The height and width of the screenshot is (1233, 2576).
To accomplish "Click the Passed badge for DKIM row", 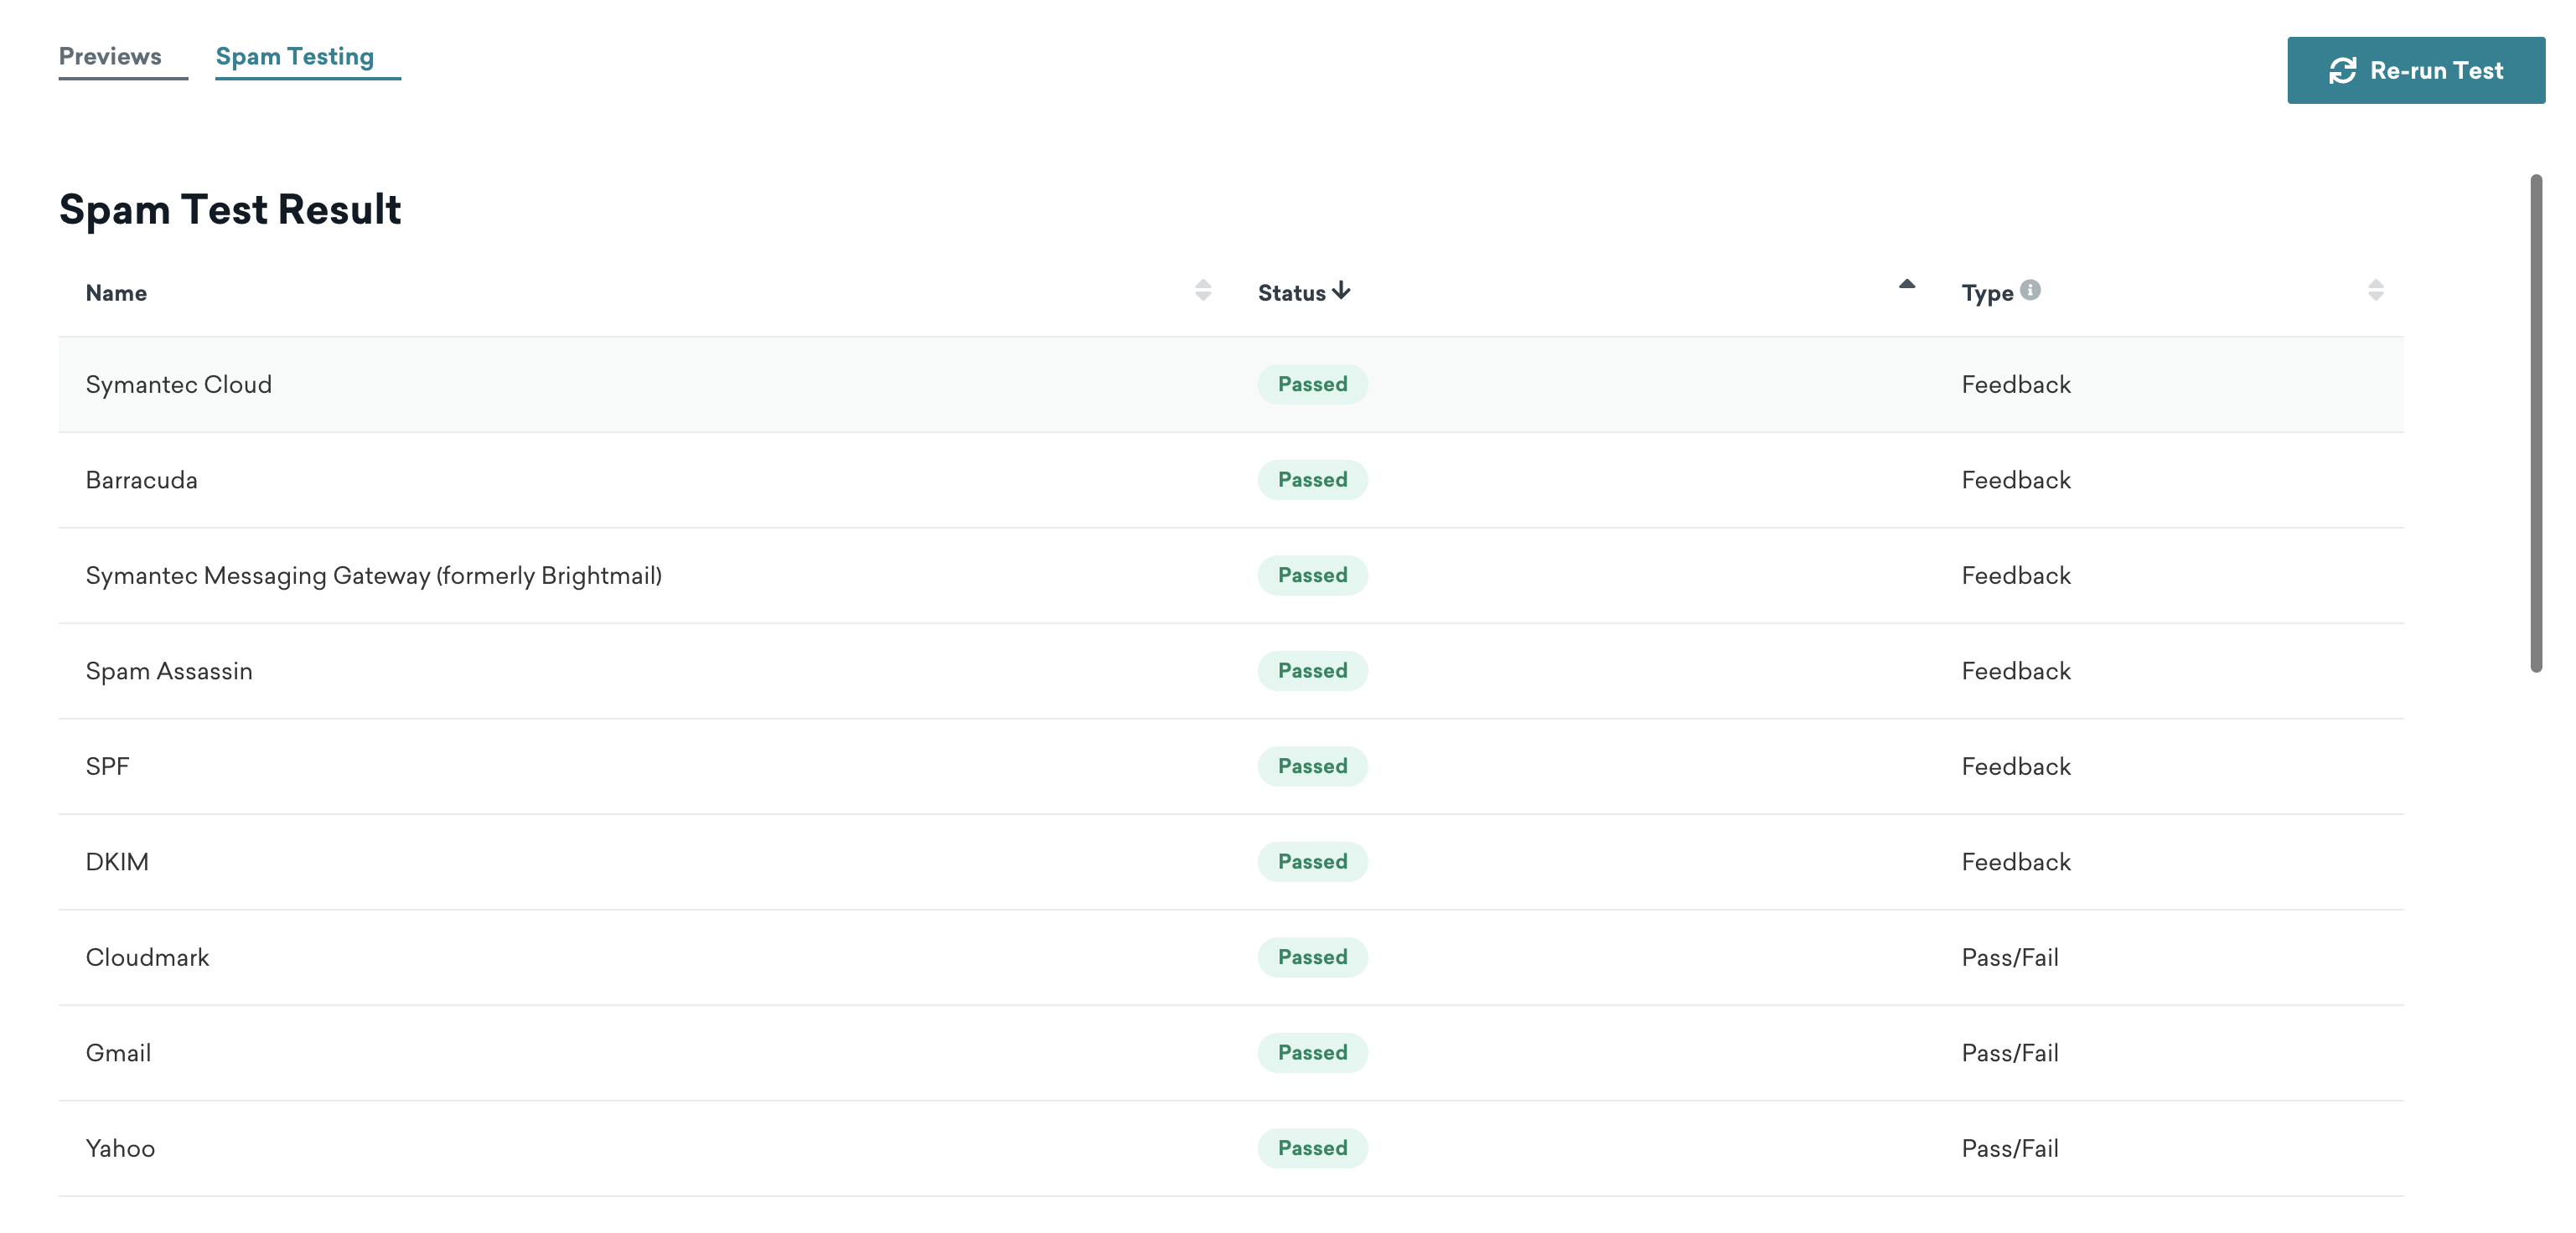I will coord(1311,860).
